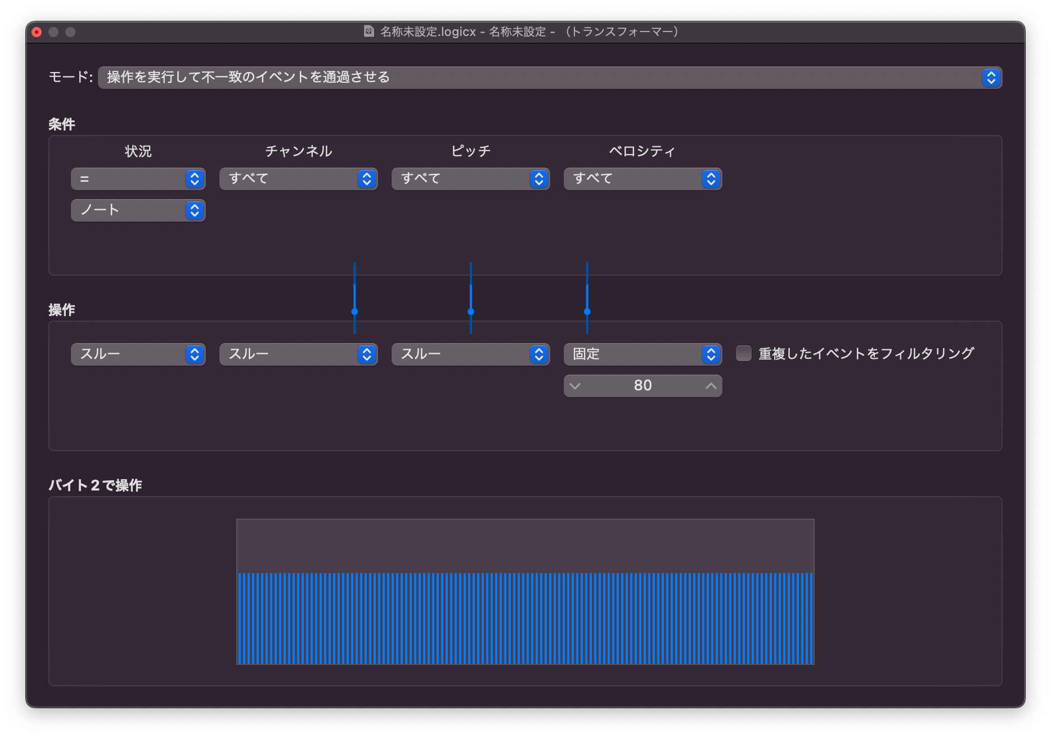This screenshot has height=738, width=1051.
Task: Click the blue operation map graph
Action: [525, 618]
